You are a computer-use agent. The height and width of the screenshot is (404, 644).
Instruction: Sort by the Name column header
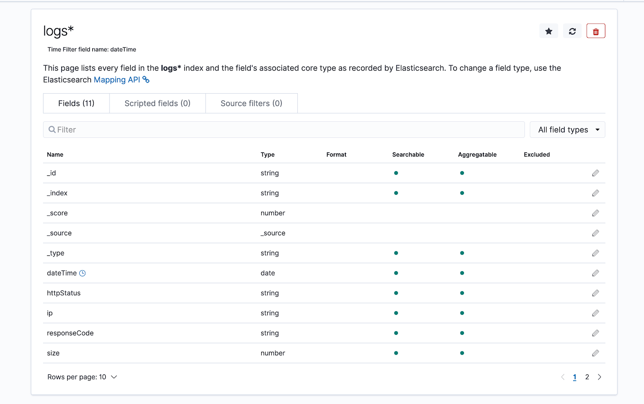tap(55, 155)
